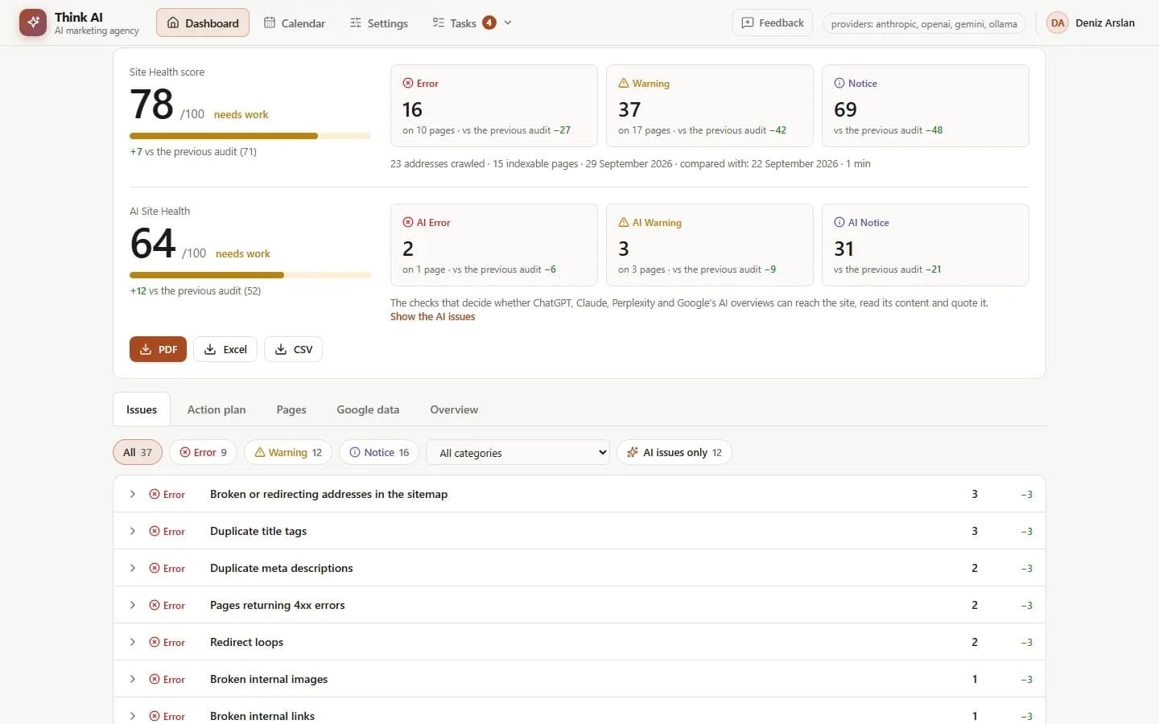Viewport: 1159px width, 724px height.
Task: Open Settings from the top navigation
Action: coord(379,23)
